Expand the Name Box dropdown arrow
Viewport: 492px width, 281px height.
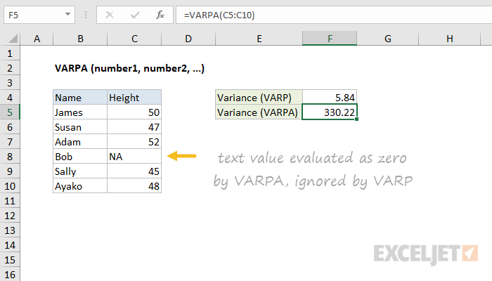pos(67,15)
